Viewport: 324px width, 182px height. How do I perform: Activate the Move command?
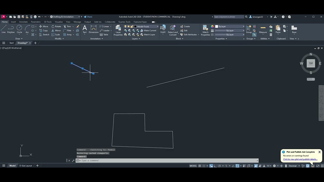[x=44, y=26]
